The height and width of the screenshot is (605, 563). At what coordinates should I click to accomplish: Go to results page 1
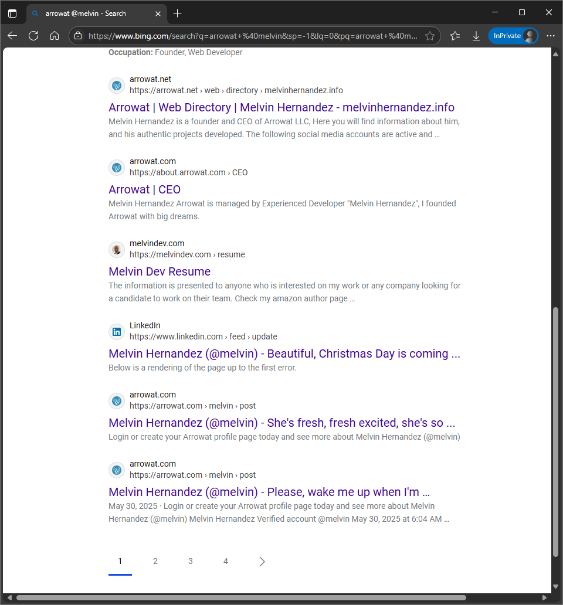120,562
